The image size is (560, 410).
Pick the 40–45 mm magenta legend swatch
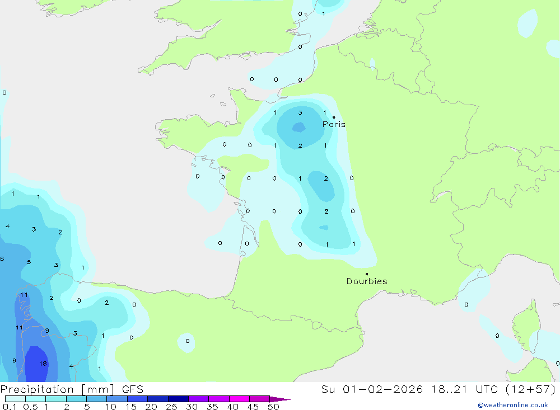[x=239, y=399]
